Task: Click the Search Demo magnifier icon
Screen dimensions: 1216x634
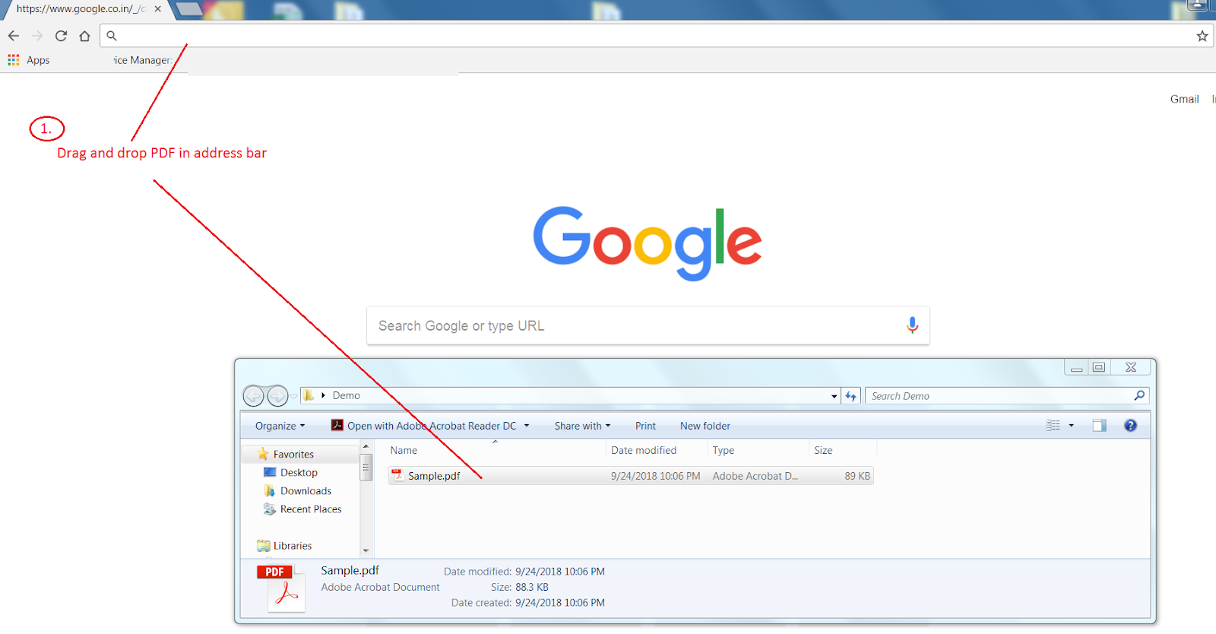Action: (1139, 395)
